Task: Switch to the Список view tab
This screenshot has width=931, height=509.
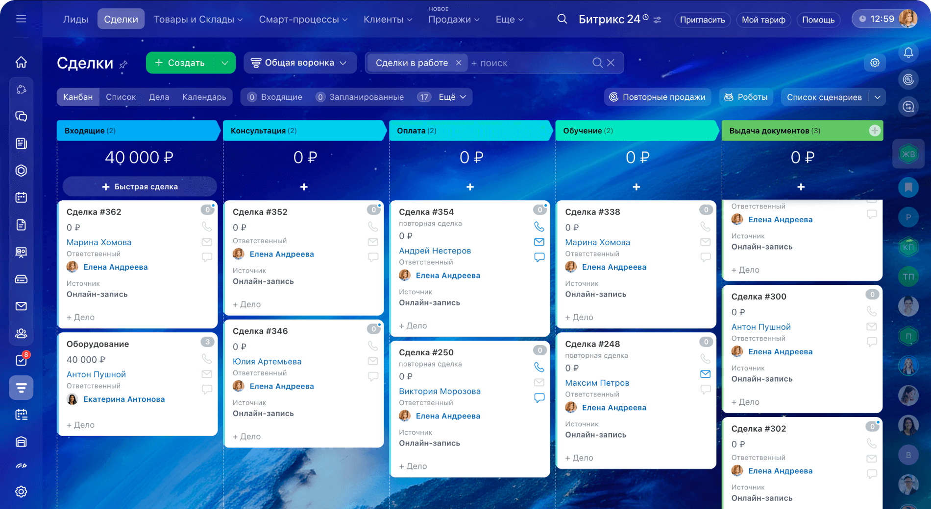Action: 121,97
